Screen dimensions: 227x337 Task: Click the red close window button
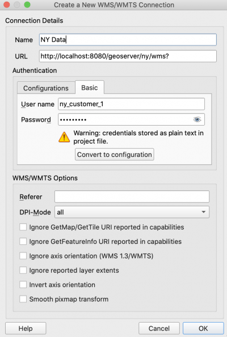coord(7,5)
